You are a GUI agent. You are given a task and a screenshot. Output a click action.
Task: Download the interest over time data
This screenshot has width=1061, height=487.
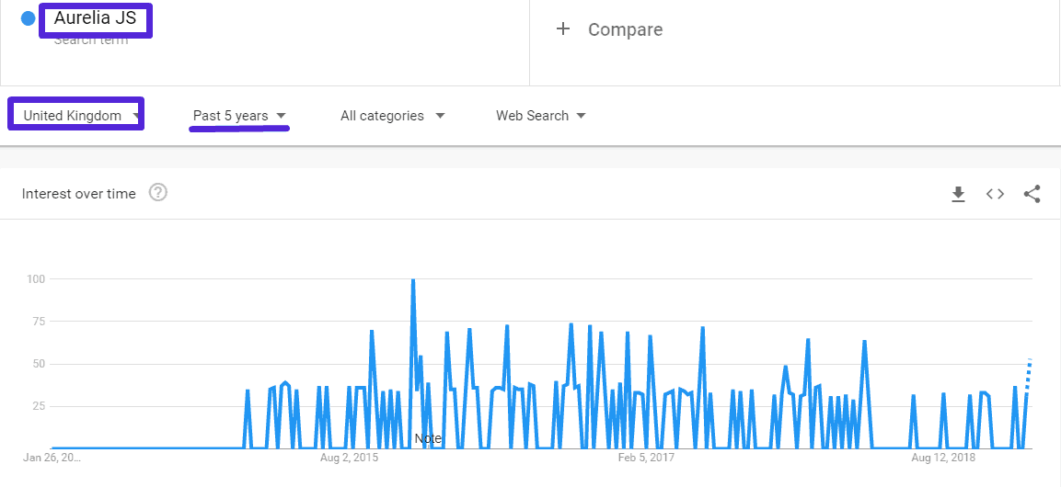point(958,194)
